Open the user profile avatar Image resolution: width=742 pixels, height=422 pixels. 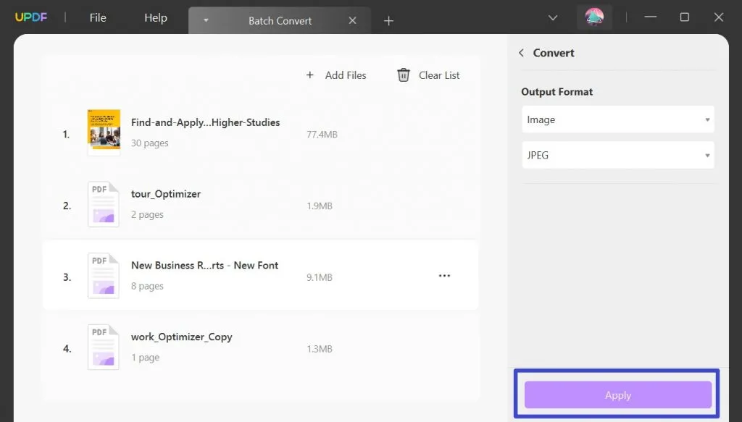tap(594, 18)
